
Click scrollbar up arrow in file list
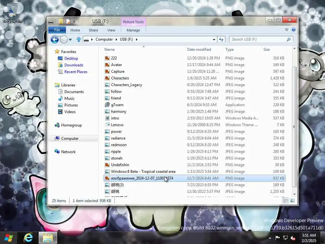pos(294,48)
